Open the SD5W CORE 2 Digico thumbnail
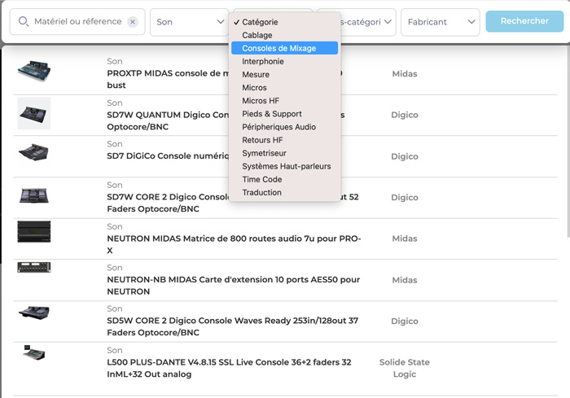Image resolution: width=570 pixels, height=398 pixels. click(34, 313)
